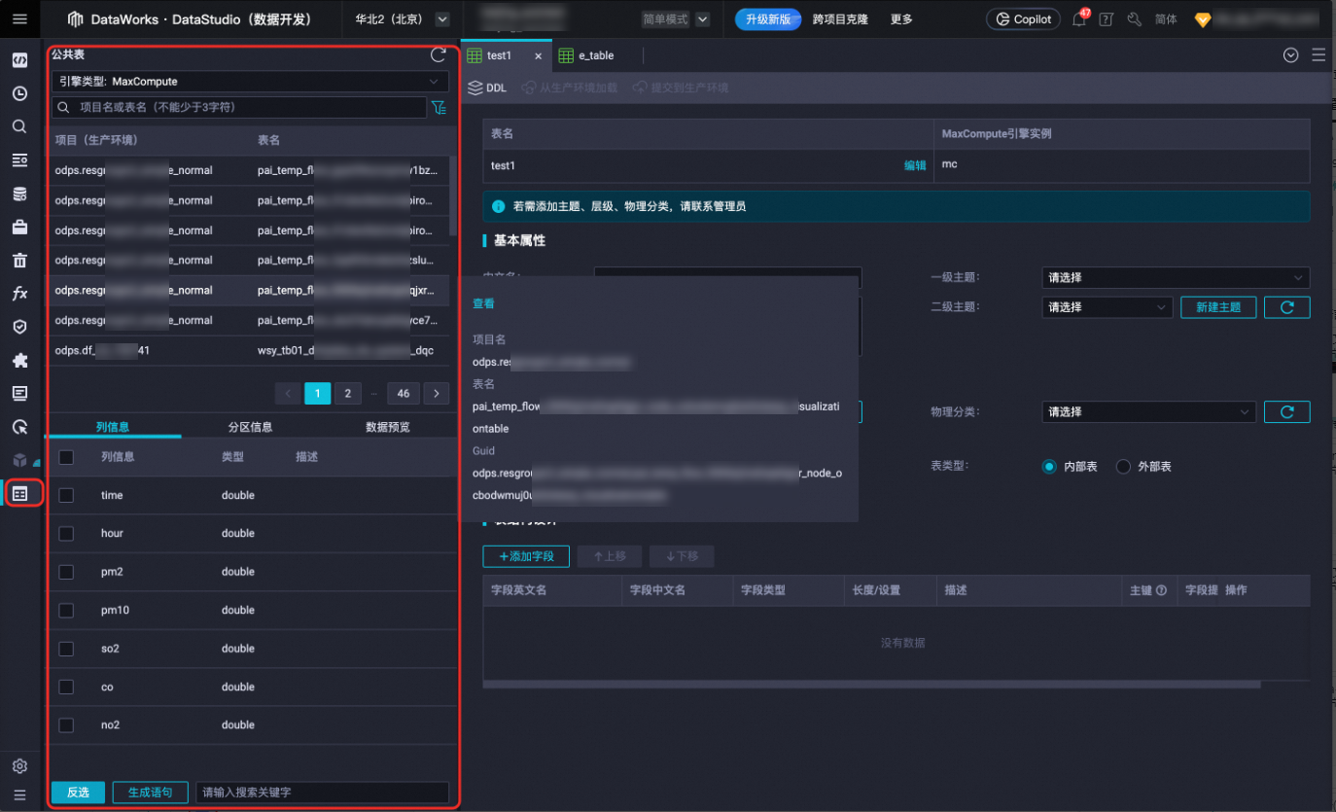Open the 华北2（北京） region dropdown
1336x812 pixels.
(x=402, y=19)
